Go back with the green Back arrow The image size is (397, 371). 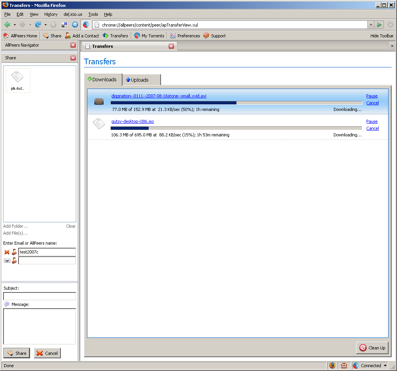[x=7, y=25]
